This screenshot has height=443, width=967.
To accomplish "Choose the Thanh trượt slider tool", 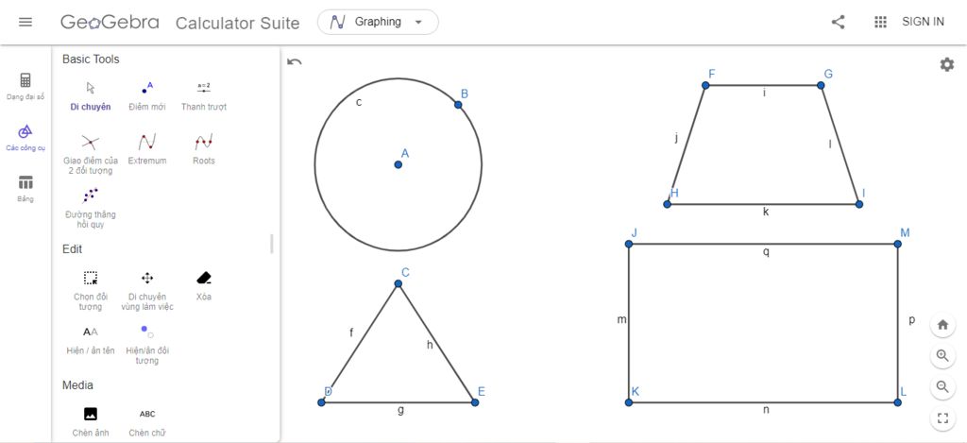I will click(x=203, y=94).
